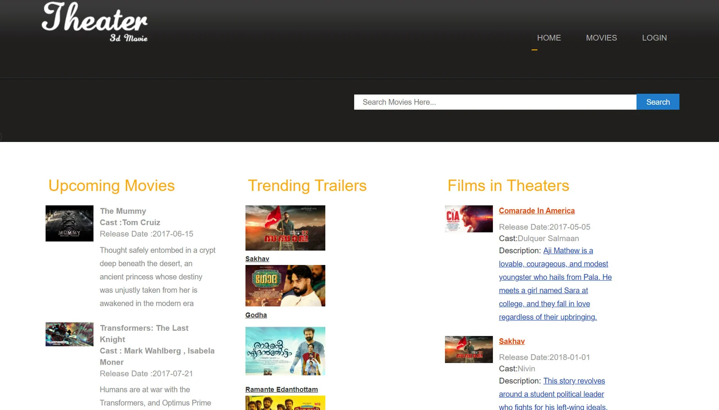
Task: Open the 'This story revolves' description link
Action: [553, 394]
